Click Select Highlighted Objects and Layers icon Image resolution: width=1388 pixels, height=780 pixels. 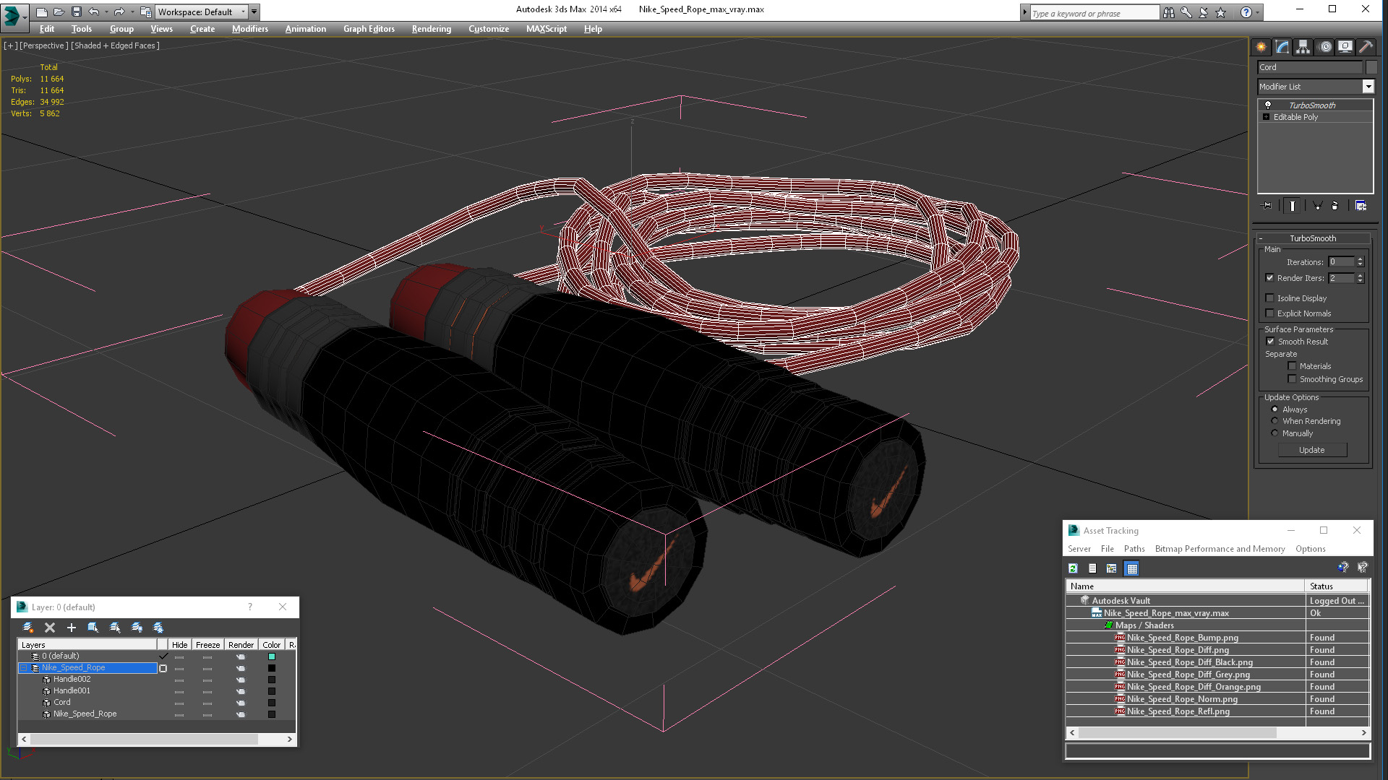[x=93, y=628]
